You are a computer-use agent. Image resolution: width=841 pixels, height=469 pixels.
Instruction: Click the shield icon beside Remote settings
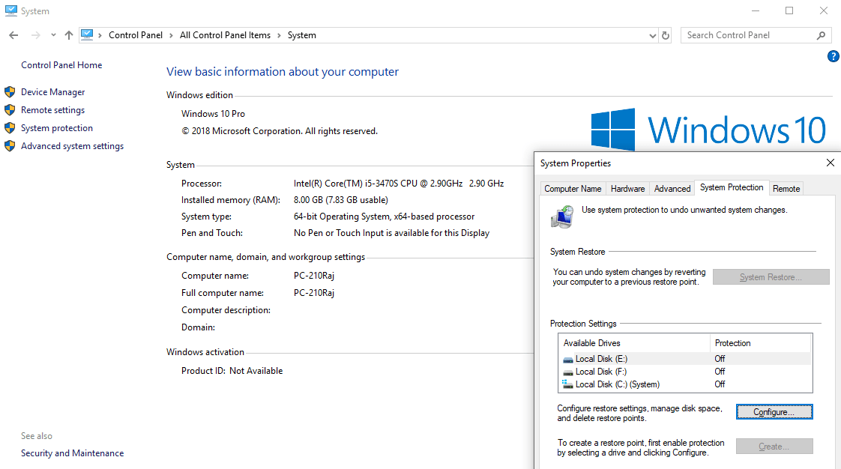click(10, 110)
